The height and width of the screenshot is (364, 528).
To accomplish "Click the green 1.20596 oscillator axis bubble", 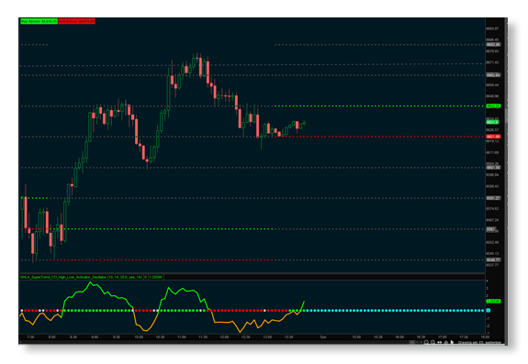I will click(x=493, y=301).
